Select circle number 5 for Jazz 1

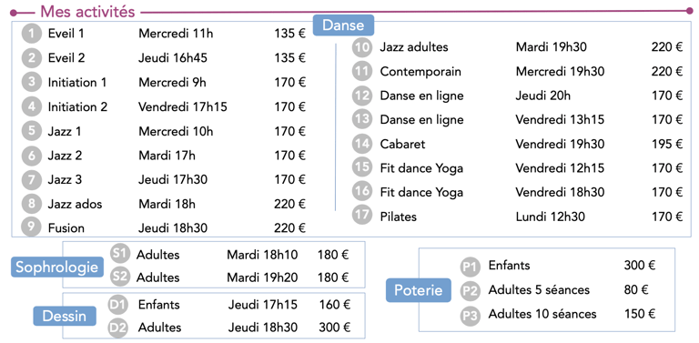click(31, 131)
